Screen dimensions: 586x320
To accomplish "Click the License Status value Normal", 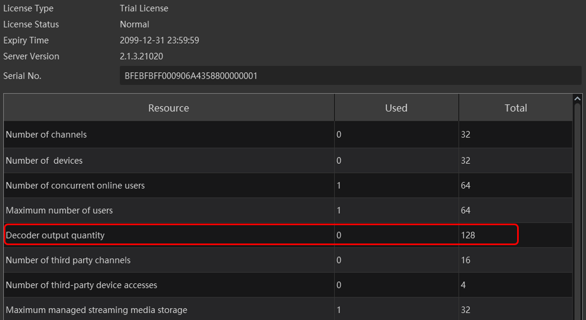I will [135, 24].
